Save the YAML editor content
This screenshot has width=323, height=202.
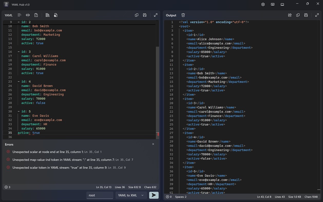tap(145, 15)
